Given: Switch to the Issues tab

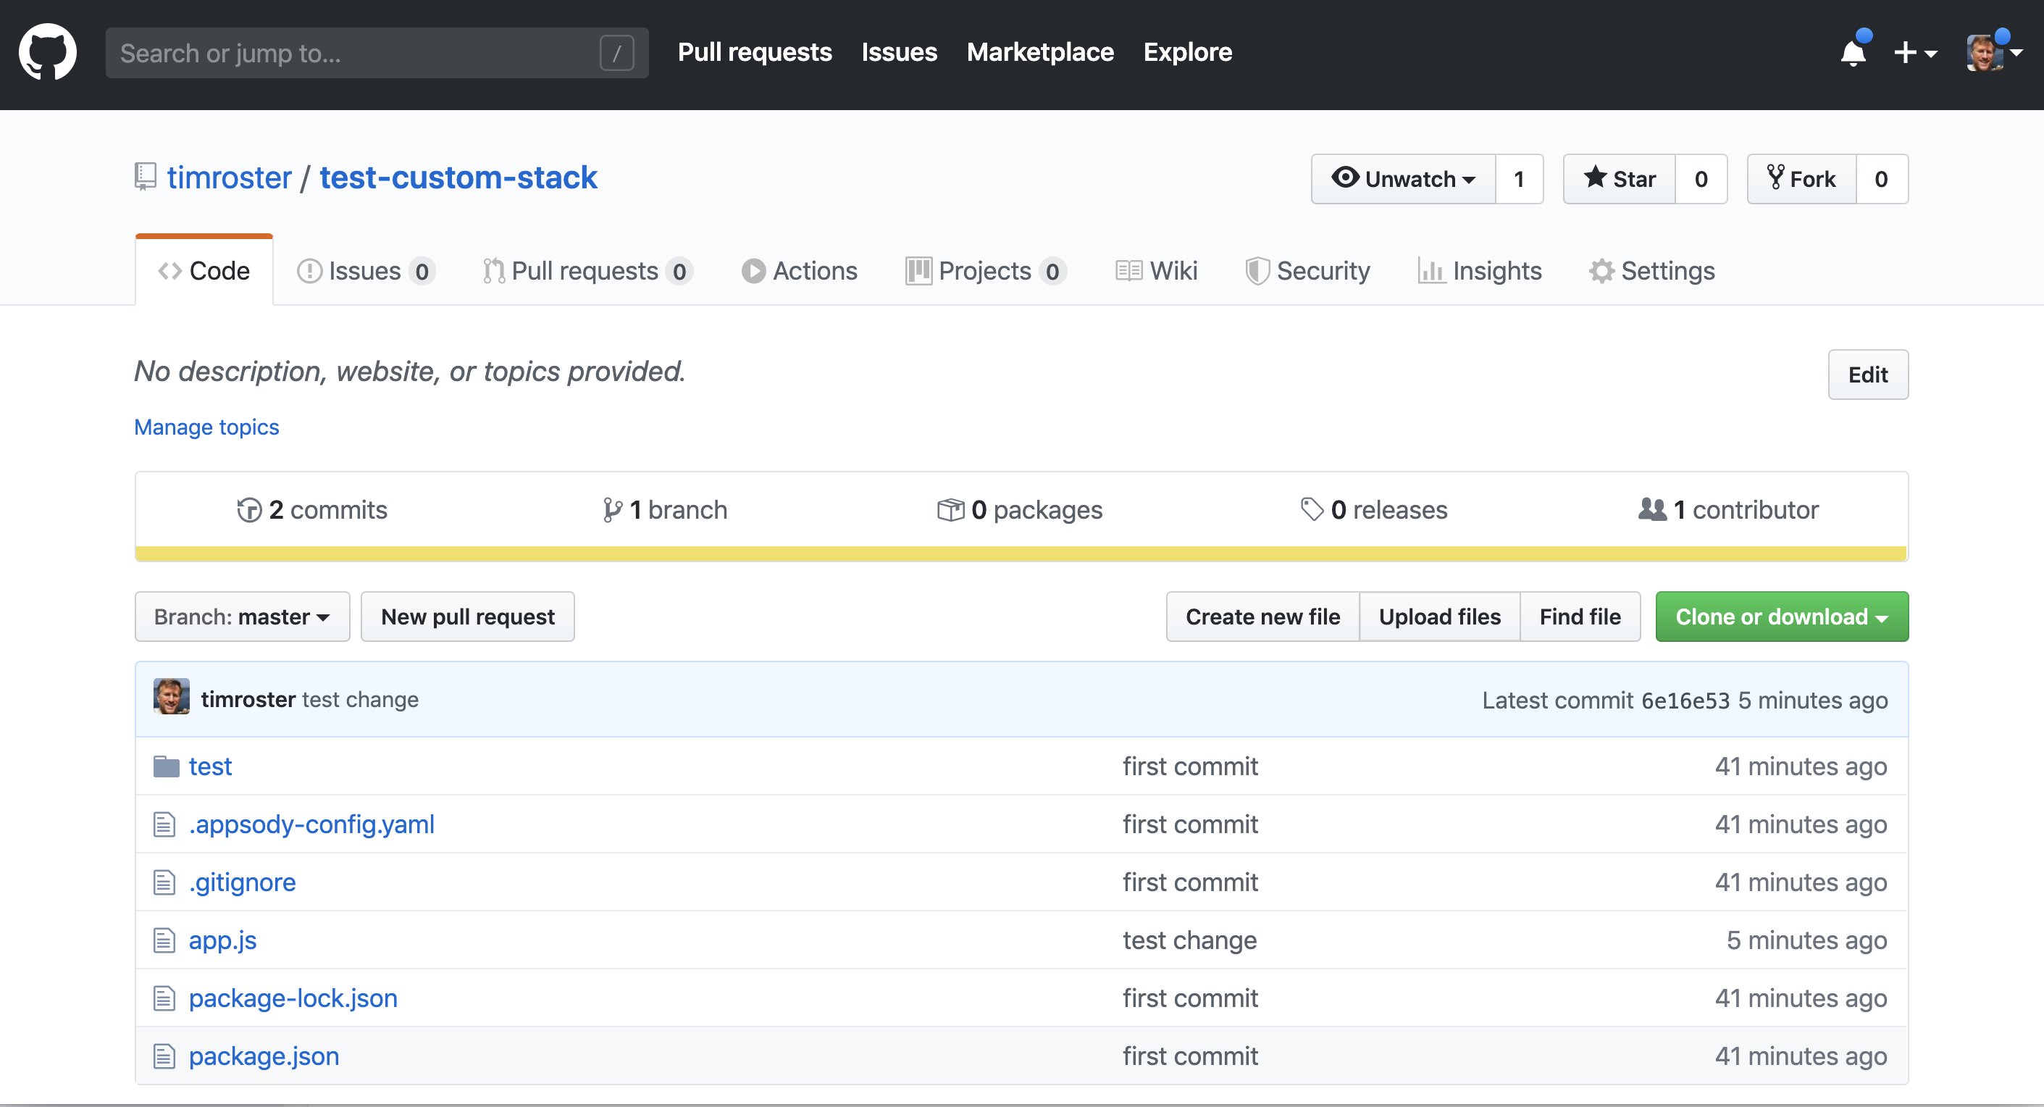Looking at the screenshot, I should point(366,271).
